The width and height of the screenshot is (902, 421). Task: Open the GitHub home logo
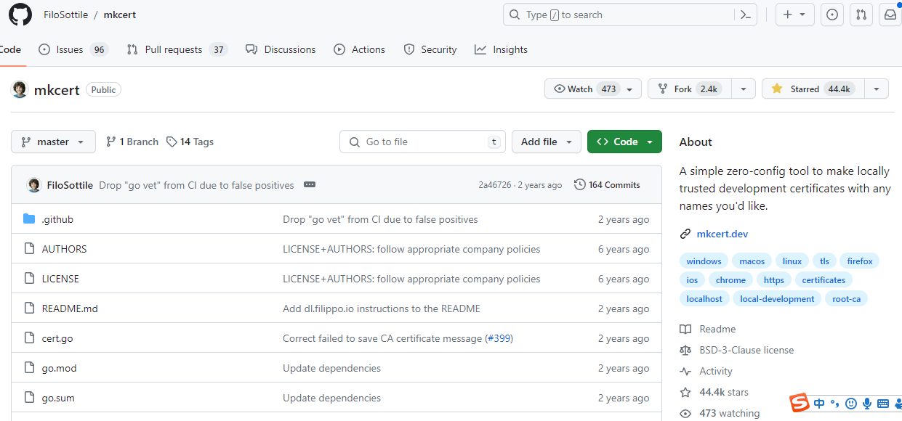click(x=20, y=15)
